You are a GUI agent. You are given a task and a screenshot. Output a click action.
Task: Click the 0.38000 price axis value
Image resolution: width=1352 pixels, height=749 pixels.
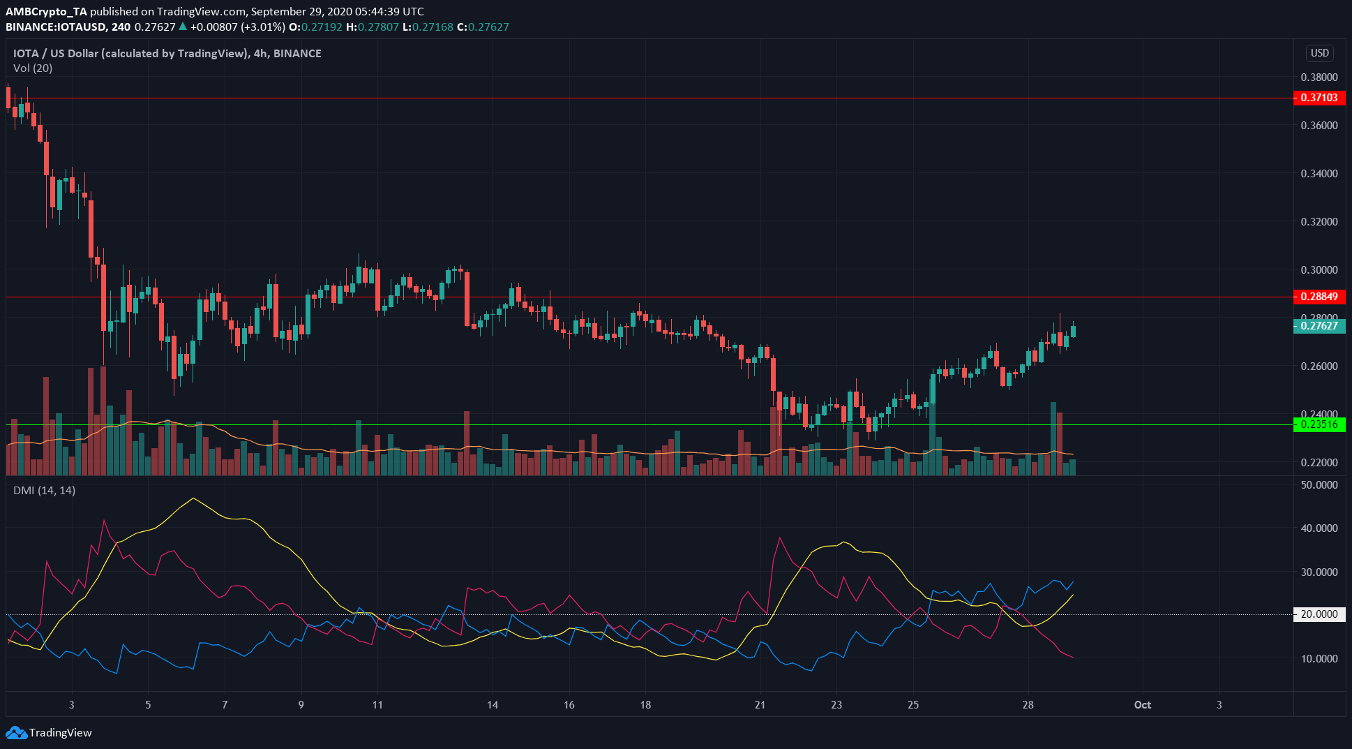coord(1319,77)
